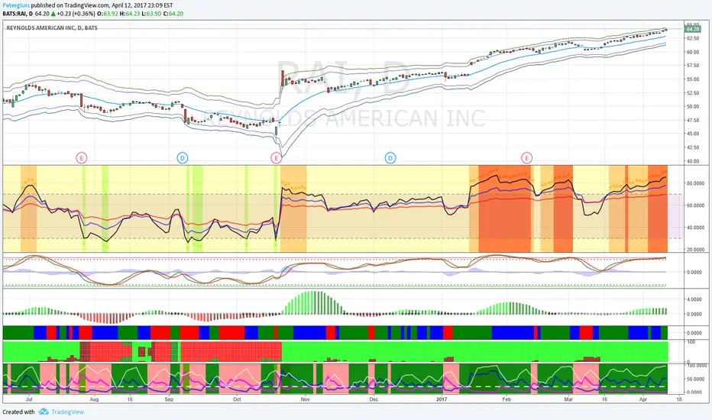Screen dimensions: 712x420
Task: Click the 45.00 price axis label
Action: pos(693,134)
